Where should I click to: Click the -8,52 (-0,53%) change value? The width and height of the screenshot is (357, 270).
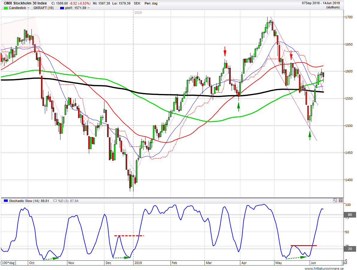[x=80, y=3]
